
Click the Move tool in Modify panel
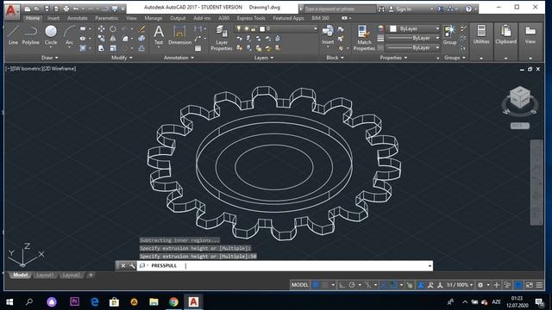[102, 28]
